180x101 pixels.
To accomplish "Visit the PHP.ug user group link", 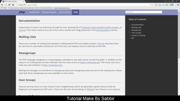I will (89, 89).
